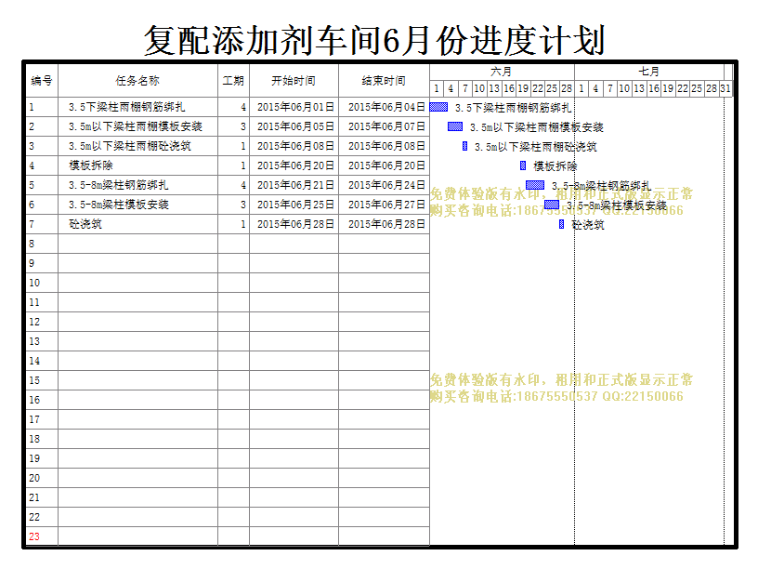Select the Gantt bar for 模板拆除

pos(523,165)
